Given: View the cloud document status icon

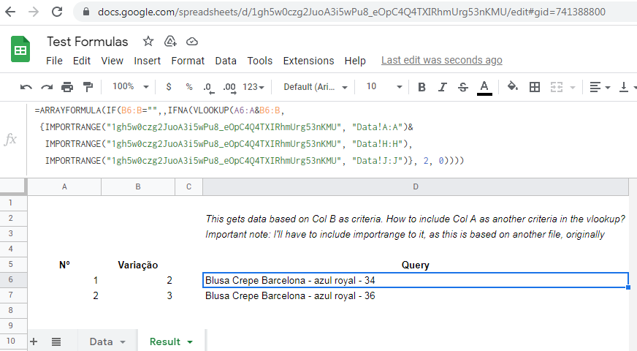Looking at the screenshot, I should 191,41.
